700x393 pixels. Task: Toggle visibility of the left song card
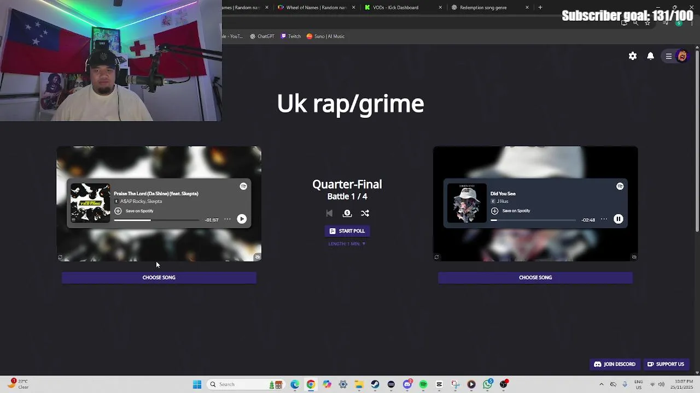pos(258,257)
